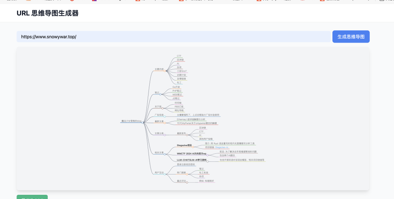This screenshot has width=394, height=199.
Task: Select the 杂项 node under 主要内容
Action: tap(179, 67)
